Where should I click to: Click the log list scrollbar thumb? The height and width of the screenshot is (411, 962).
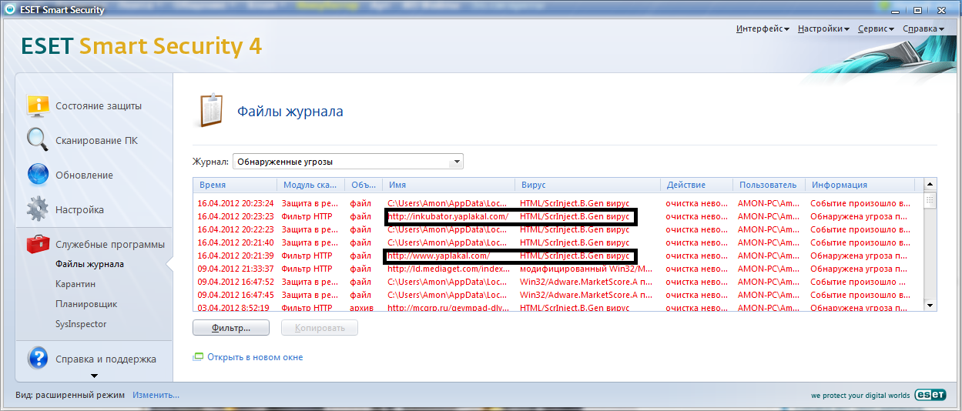point(930,200)
